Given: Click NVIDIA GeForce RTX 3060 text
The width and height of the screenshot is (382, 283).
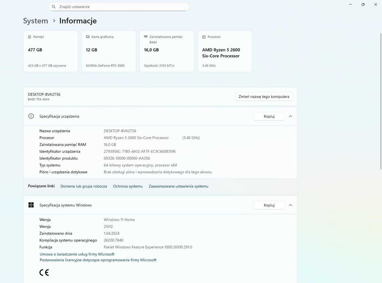Looking at the screenshot, I should click(105, 65).
